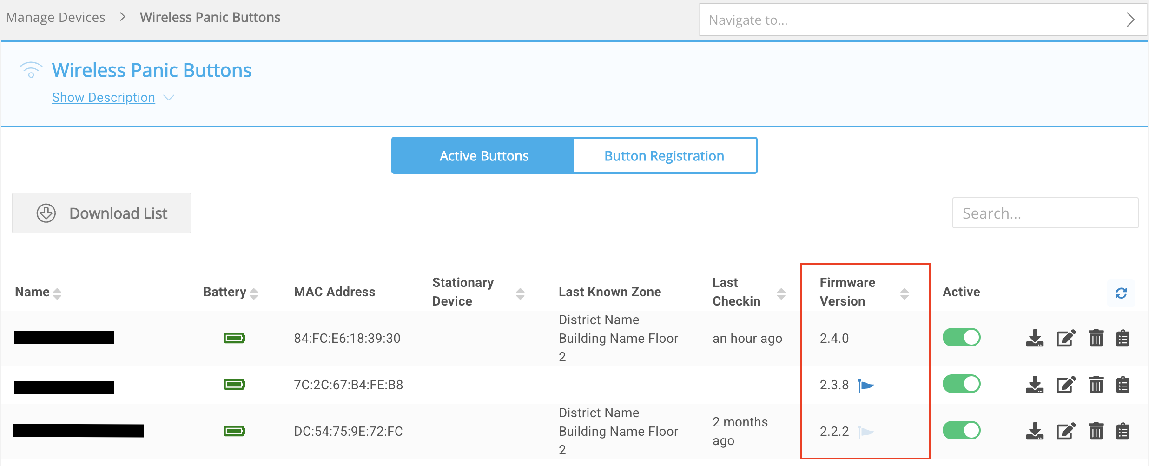Sort the table by Name column
The image size is (1149, 466).
(x=57, y=293)
